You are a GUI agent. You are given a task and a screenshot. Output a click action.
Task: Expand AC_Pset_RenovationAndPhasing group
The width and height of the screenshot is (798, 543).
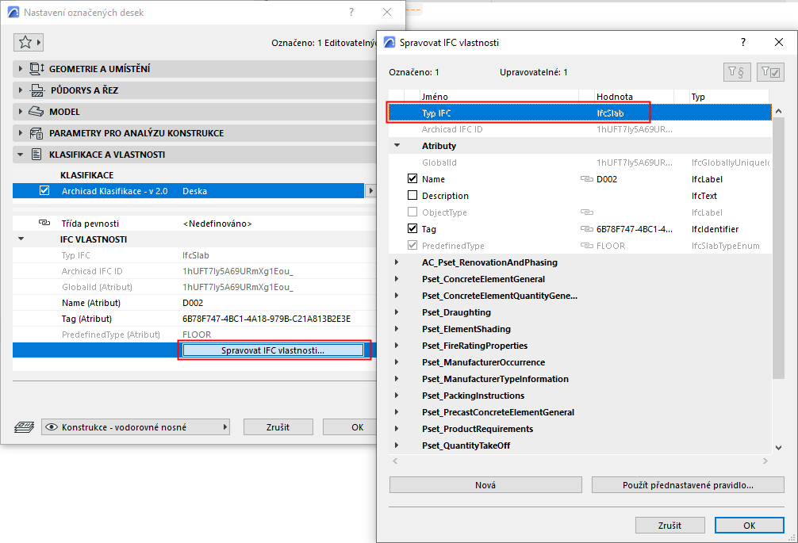pos(397,262)
